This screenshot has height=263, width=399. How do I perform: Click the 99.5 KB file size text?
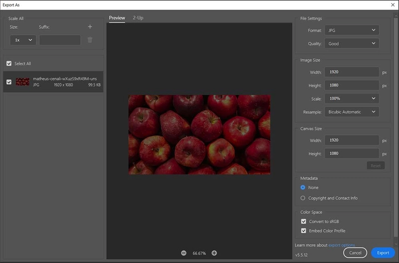click(x=94, y=85)
